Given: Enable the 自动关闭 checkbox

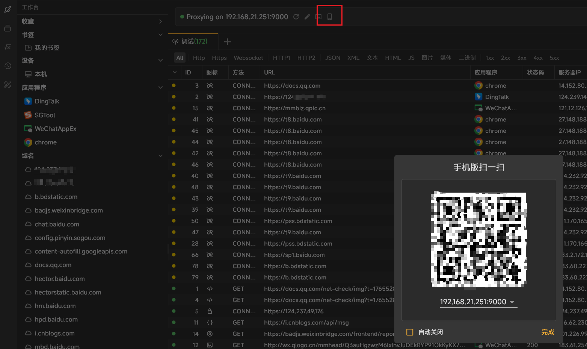Looking at the screenshot, I should pyautogui.click(x=410, y=332).
